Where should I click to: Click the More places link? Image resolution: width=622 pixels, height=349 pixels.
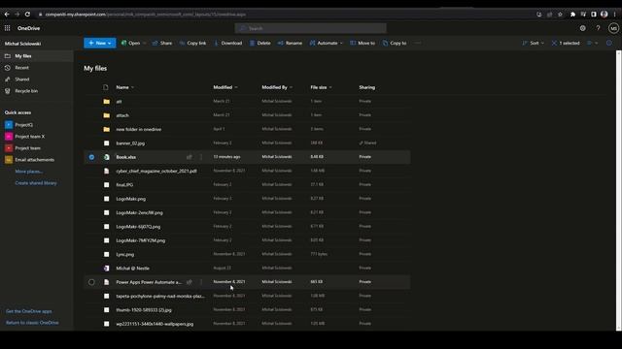pos(28,172)
